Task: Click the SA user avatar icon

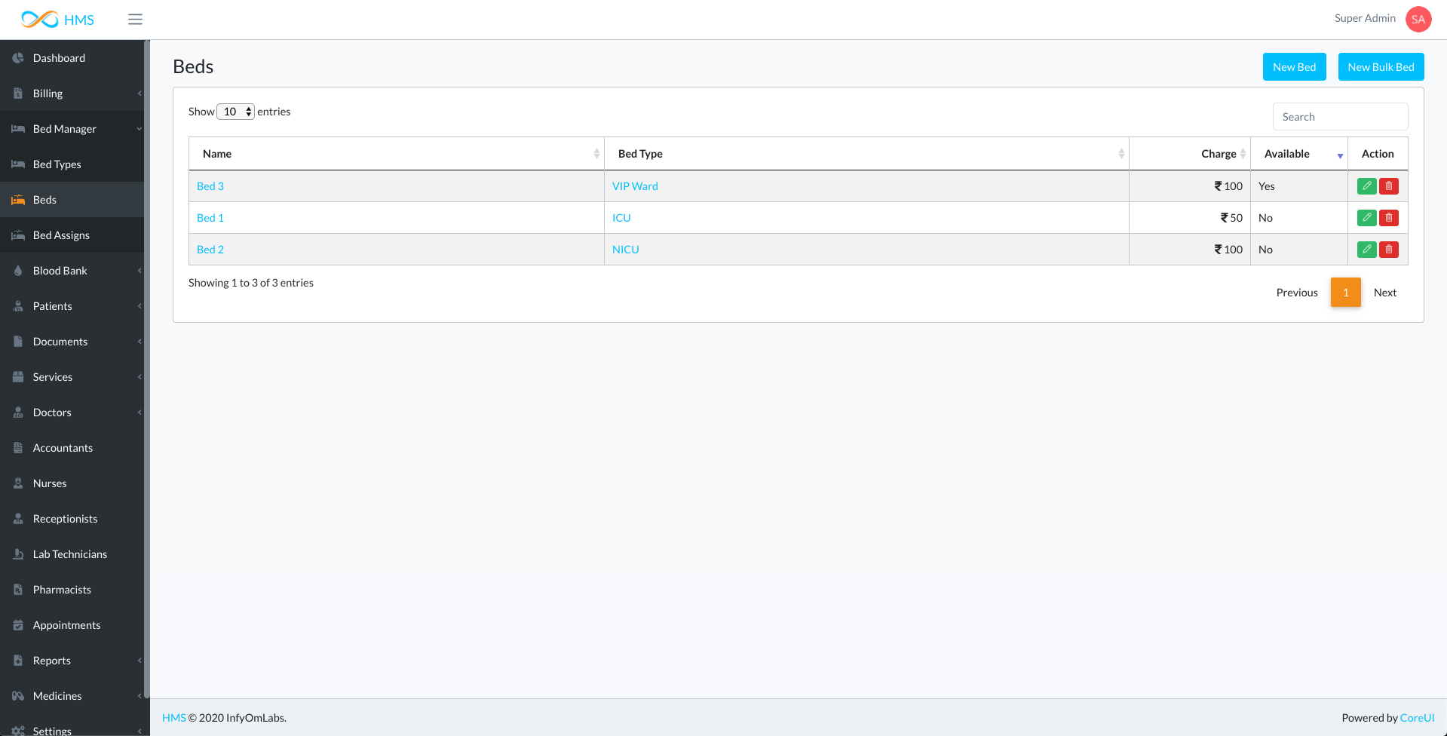Action: (1418, 20)
